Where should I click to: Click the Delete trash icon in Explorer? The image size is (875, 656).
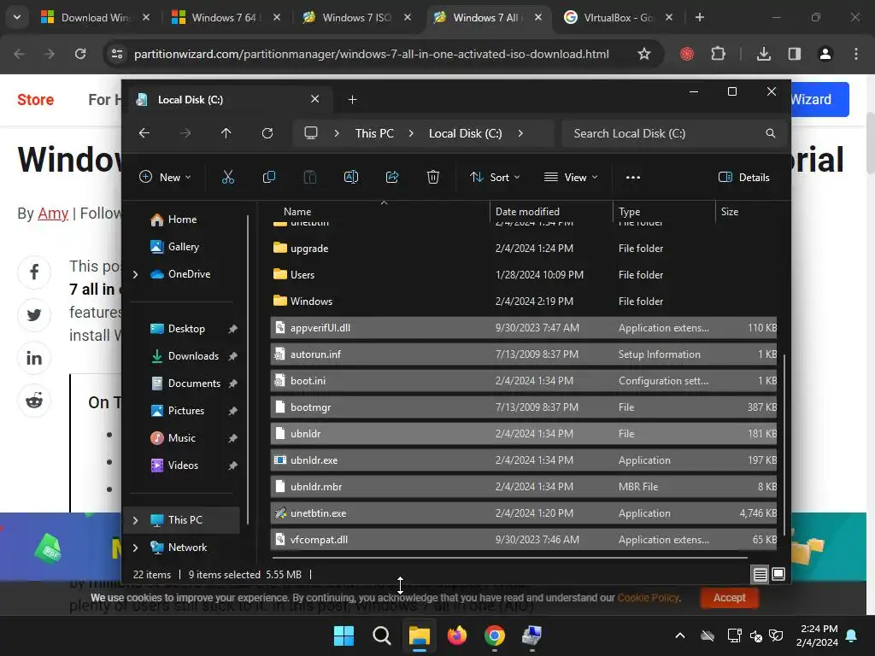[x=433, y=178]
